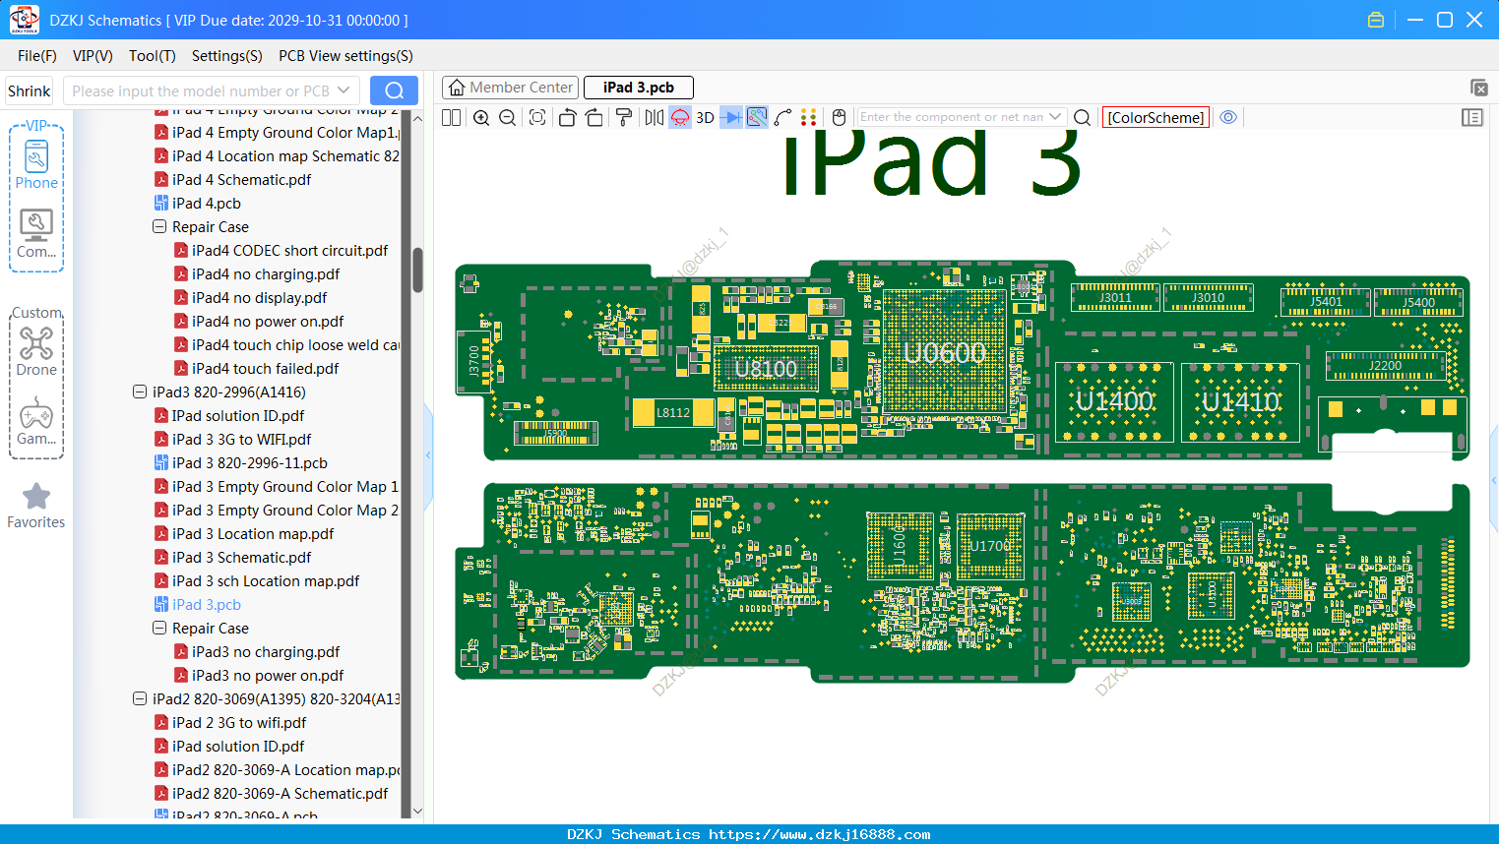The width and height of the screenshot is (1499, 844).
Task: Collapse the iPad2 820-3069(A1395) folder
Action: pyautogui.click(x=140, y=698)
